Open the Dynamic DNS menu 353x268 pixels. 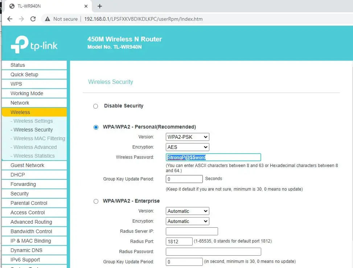pyautogui.click(x=34, y=251)
